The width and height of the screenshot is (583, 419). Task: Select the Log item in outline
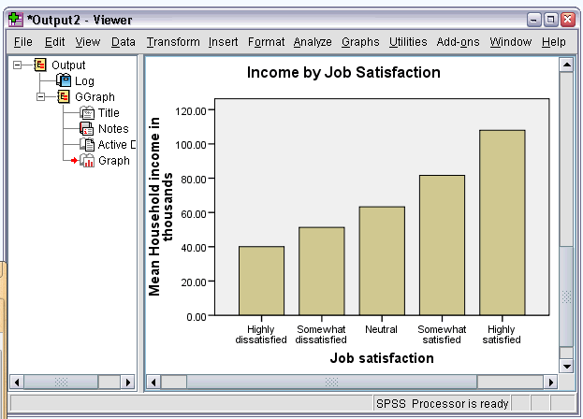coord(84,81)
